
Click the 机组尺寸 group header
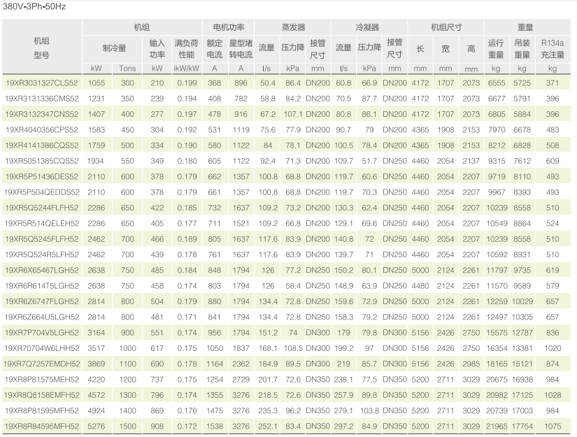click(446, 27)
